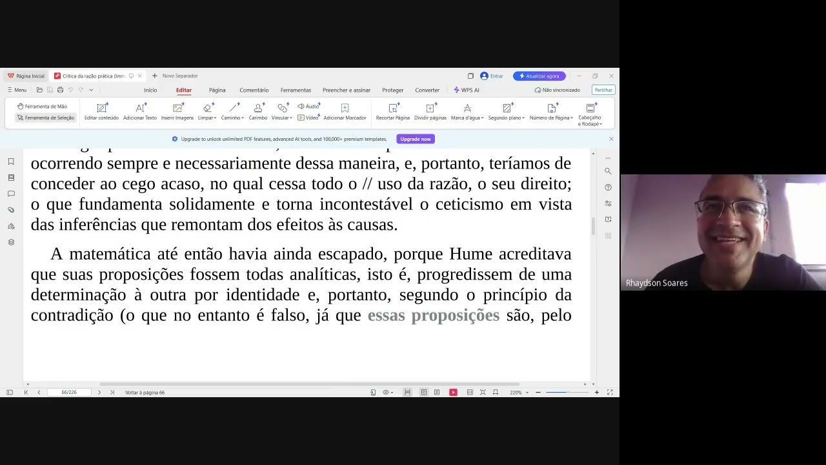Toggle navigation pane icon in status bar

coord(10,392)
